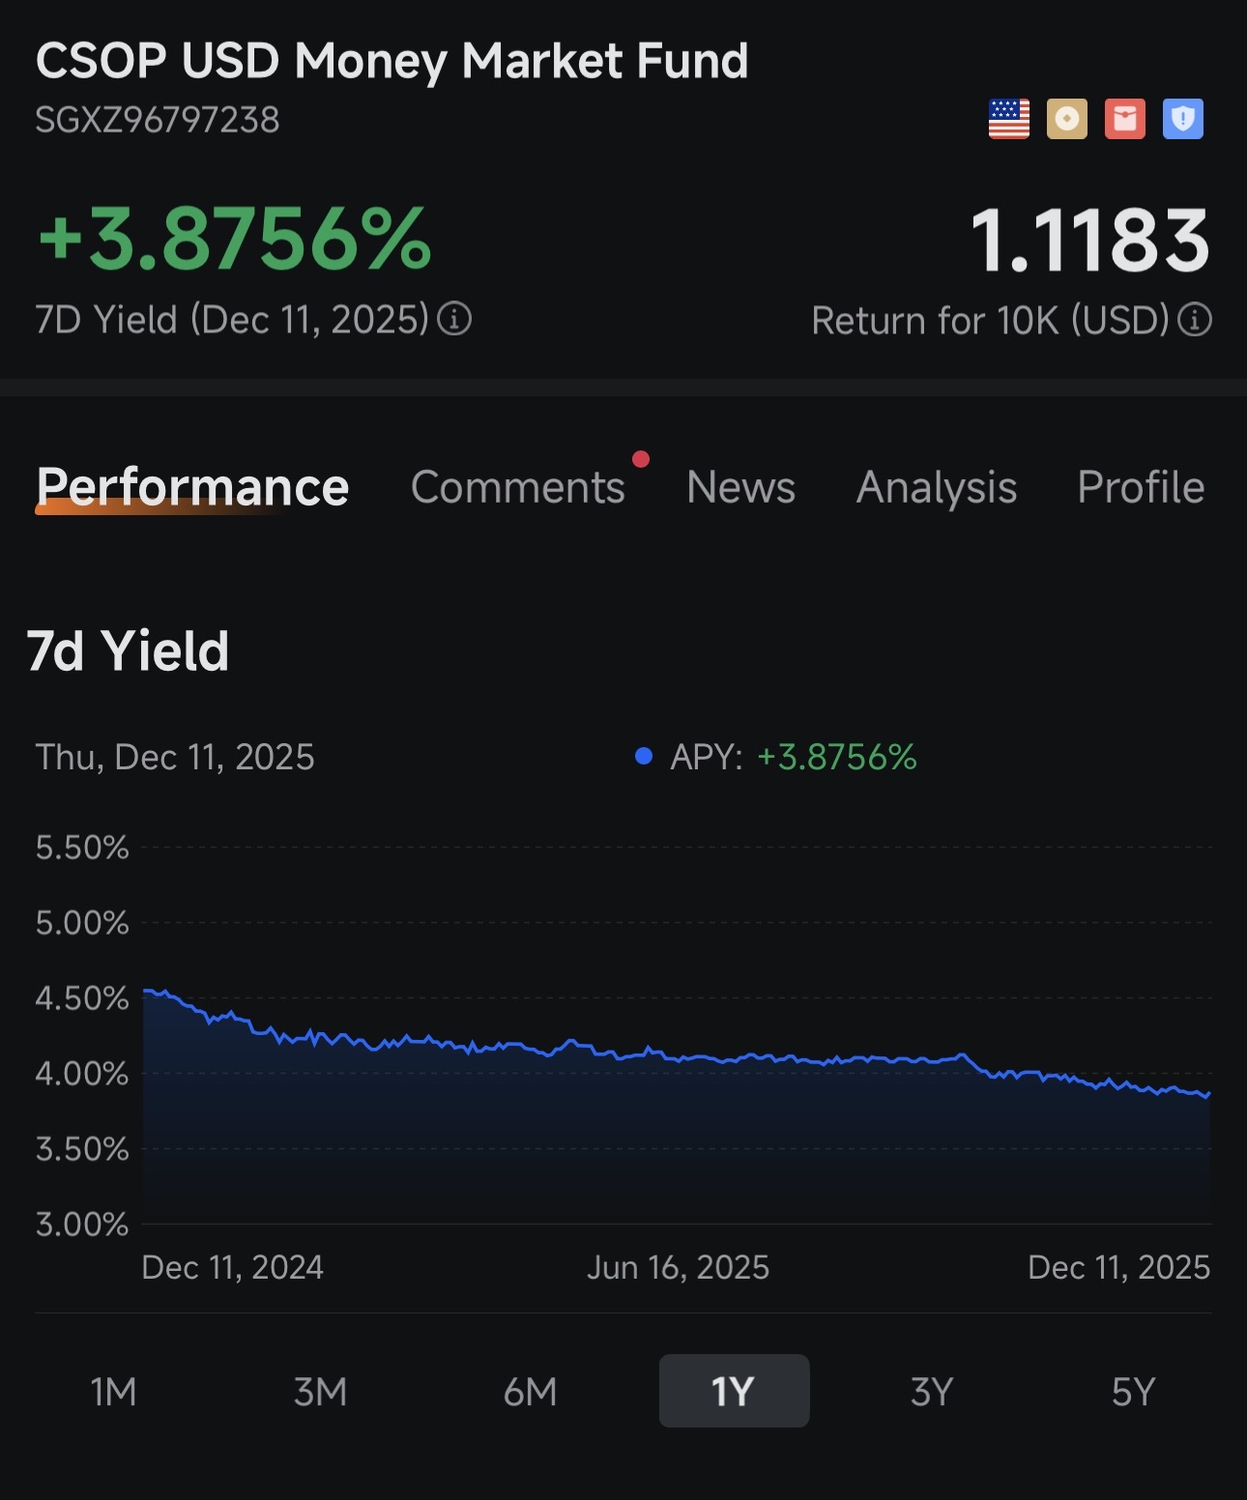Tap the Dec 11, 2025 x-axis label
This screenshot has width=1247, height=1500.
click(x=1119, y=1267)
